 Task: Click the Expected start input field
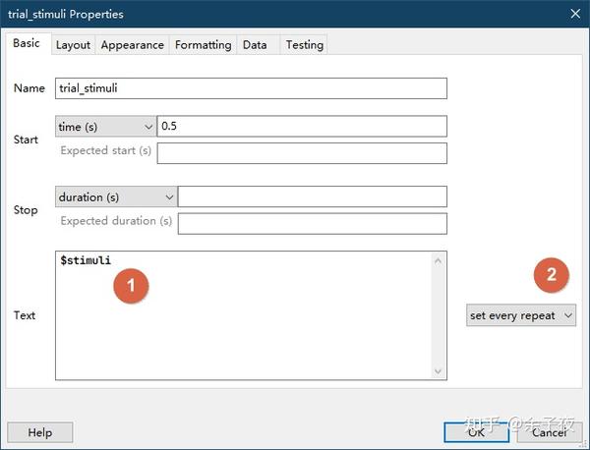click(x=301, y=152)
